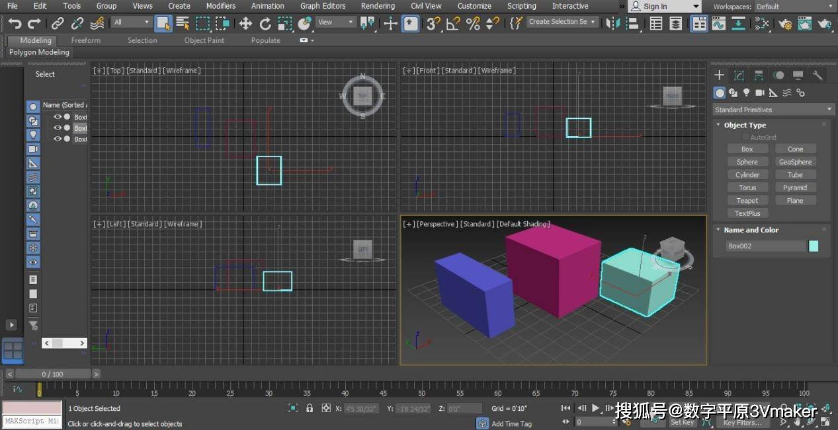Open the Standard Primitives dropdown
The height and width of the screenshot is (430, 838).
pos(773,110)
